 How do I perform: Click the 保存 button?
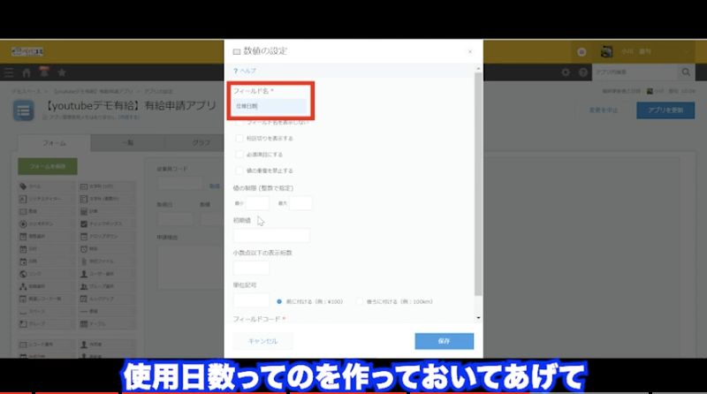(444, 341)
